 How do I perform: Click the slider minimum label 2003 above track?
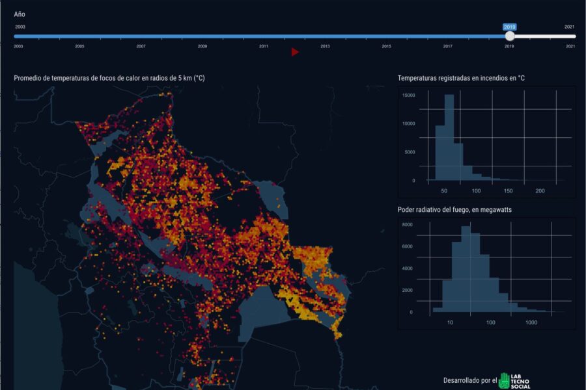click(20, 27)
